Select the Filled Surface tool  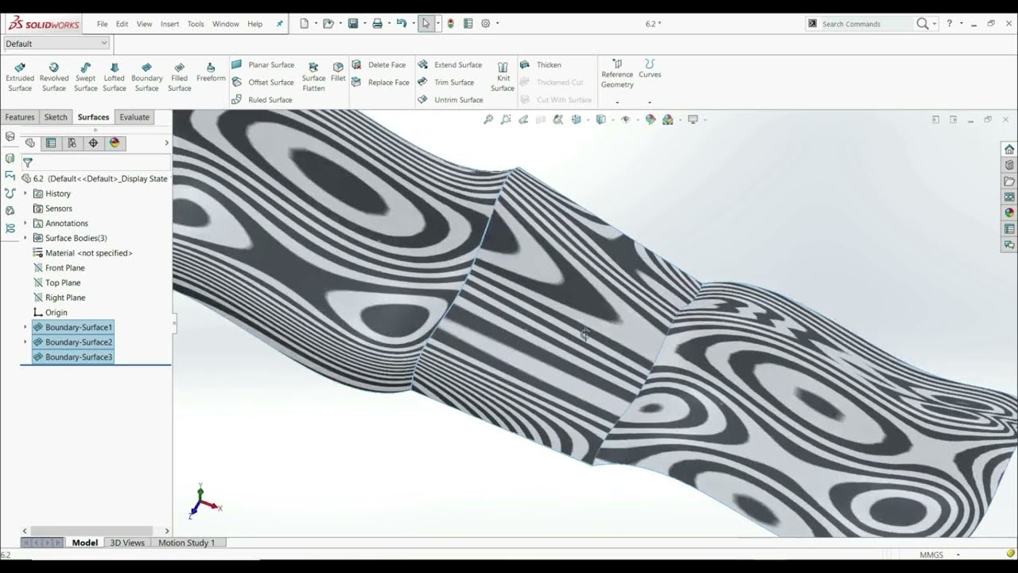(180, 76)
